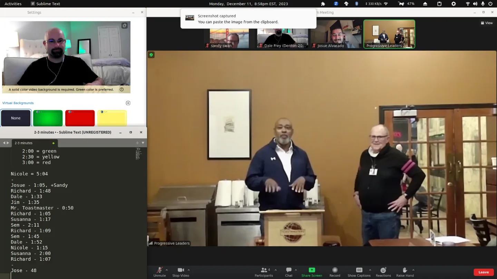Show Captions in the meeting
Image resolution: width=497 pixels, height=279 pixels.
click(x=359, y=272)
